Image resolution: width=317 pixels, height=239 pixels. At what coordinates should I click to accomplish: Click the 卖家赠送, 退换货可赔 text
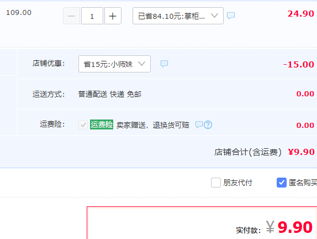tap(152, 125)
